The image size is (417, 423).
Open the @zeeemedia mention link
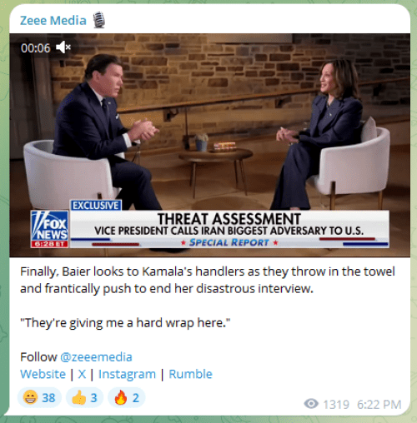[96, 357]
